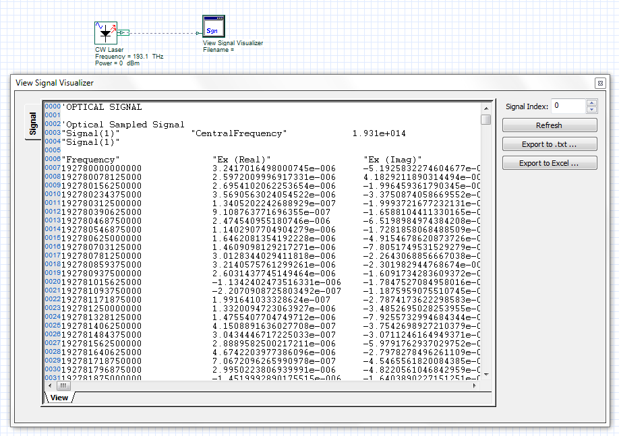This screenshot has width=619, height=436.
Task: Click Export to Excel button
Action: click(548, 162)
